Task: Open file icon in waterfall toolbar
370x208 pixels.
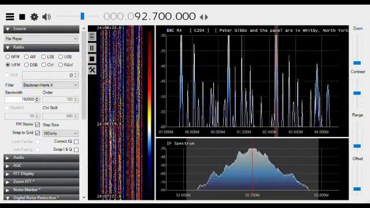Action: (x=92, y=36)
